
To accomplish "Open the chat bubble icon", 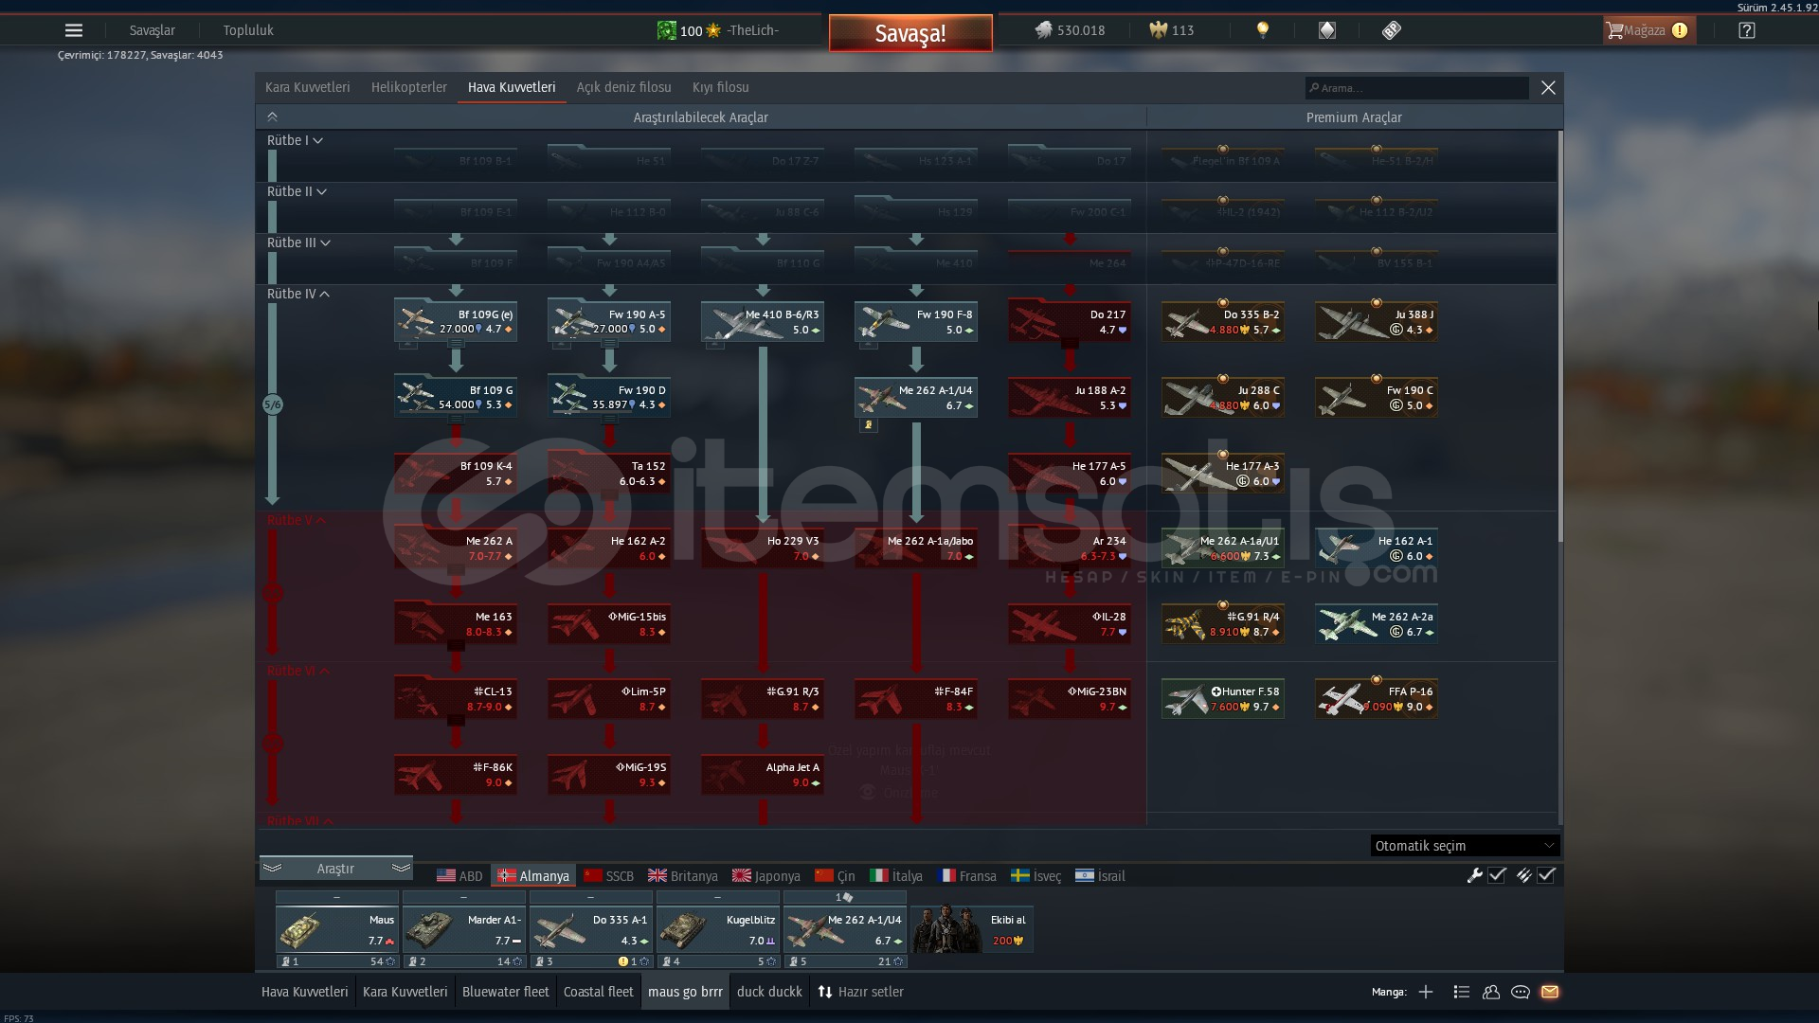I will (x=1521, y=992).
